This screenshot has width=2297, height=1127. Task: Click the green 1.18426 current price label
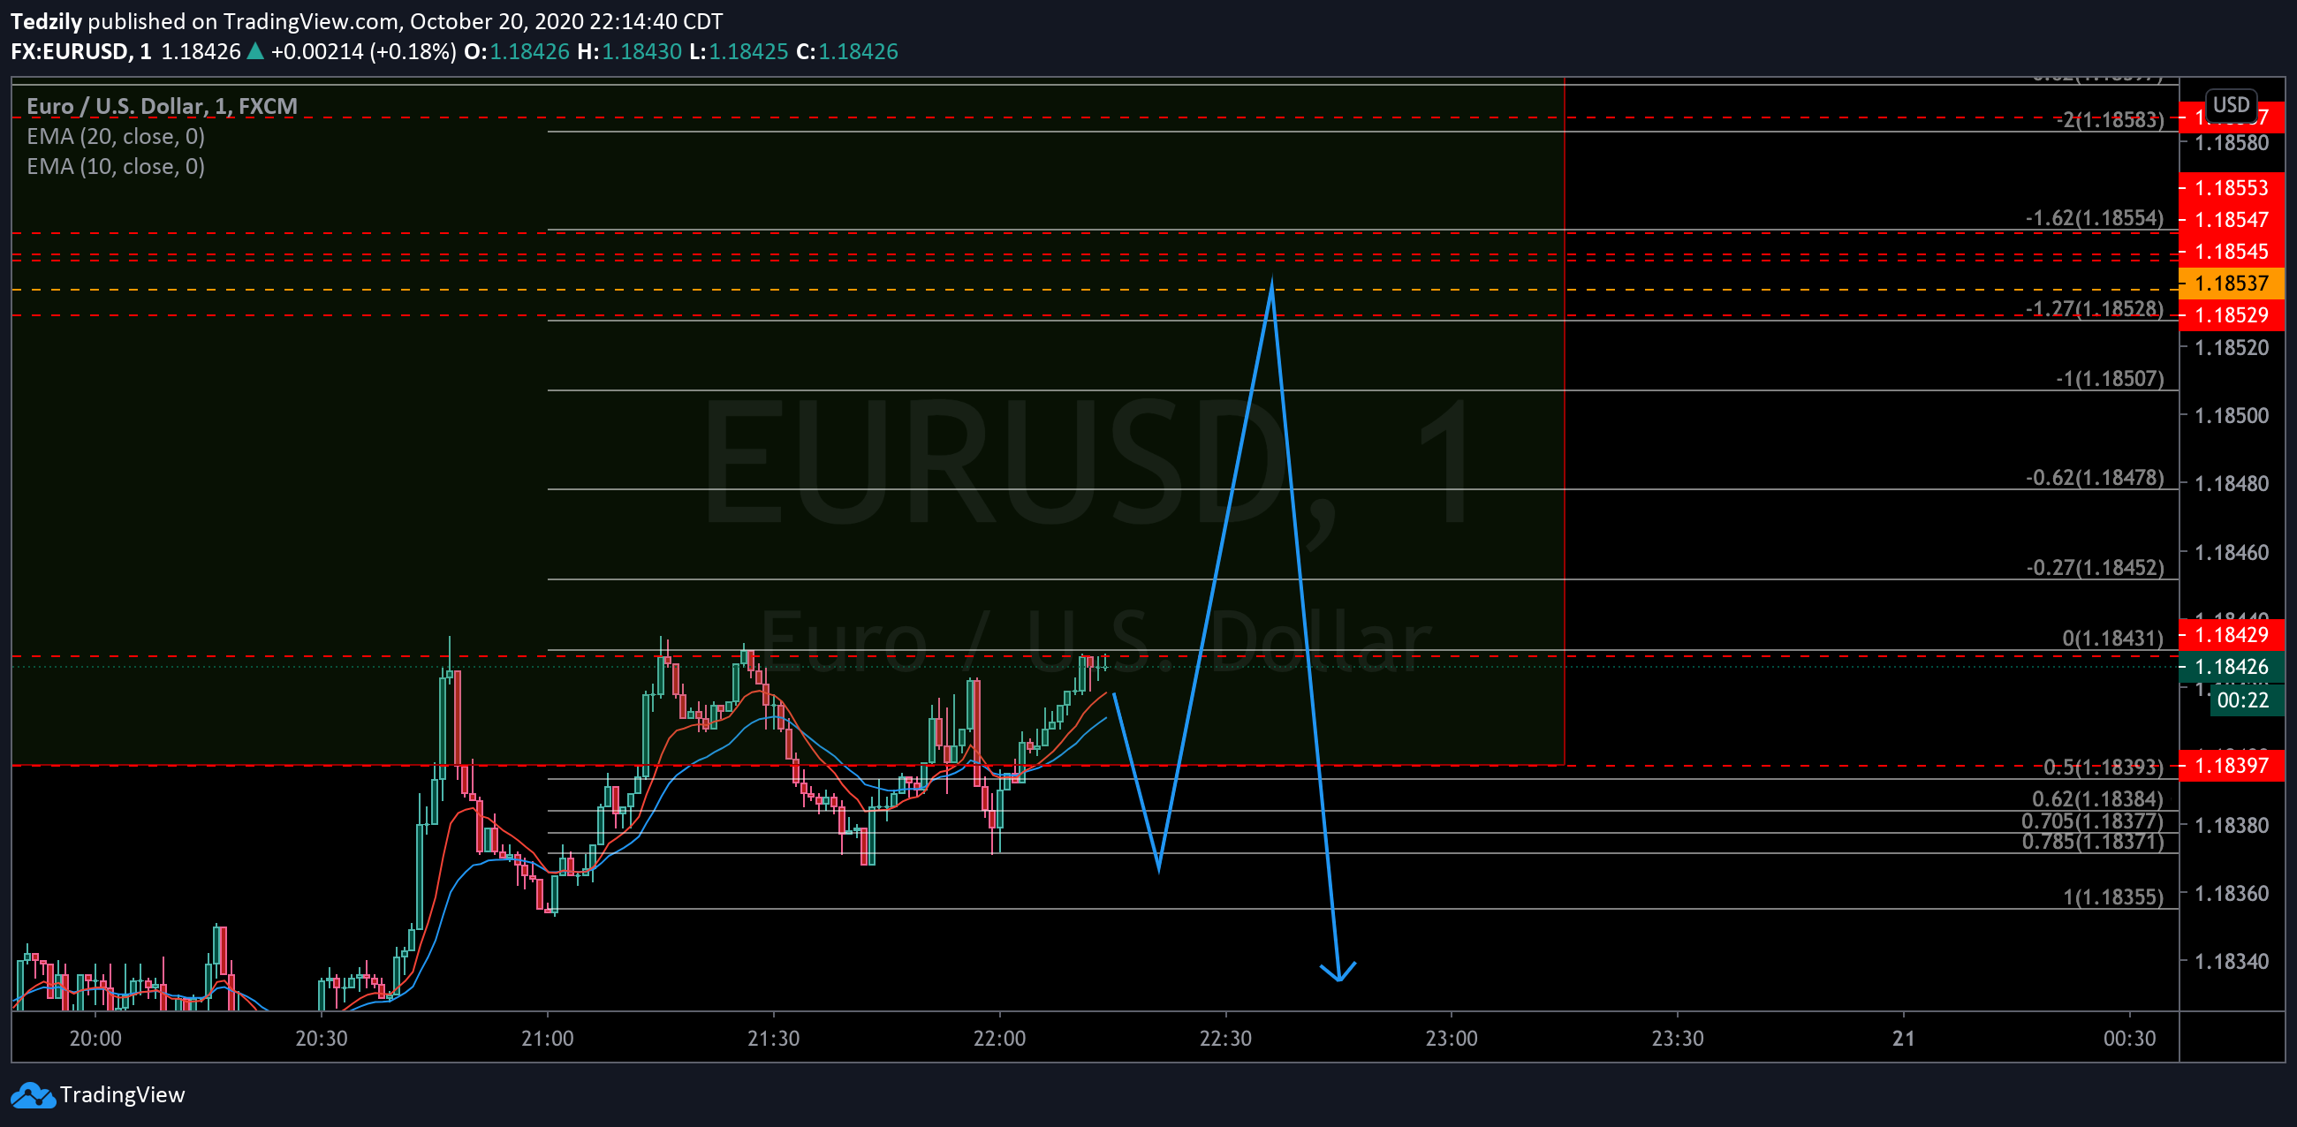(2231, 667)
